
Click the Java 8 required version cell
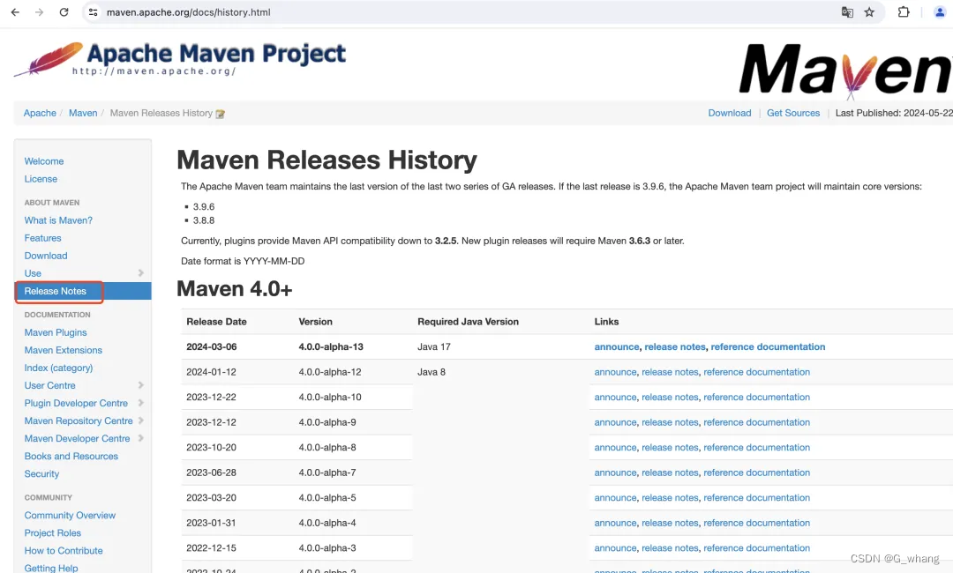click(431, 372)
